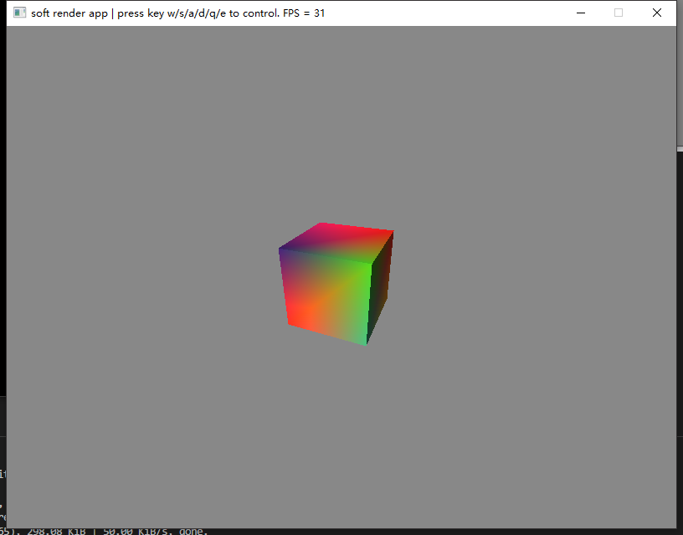The height and width of the screenshot is (535, 683).
Task: Click the greyed-out maximize button
Action: click(x=619, y=13)
